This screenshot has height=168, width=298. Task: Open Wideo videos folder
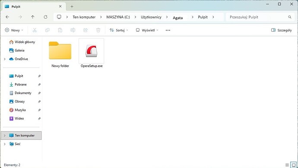[17, 119]
